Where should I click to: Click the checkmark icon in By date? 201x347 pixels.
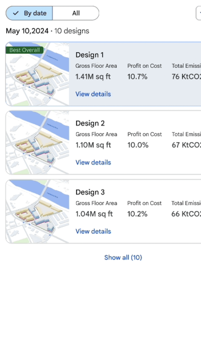(x=16, y=13)
